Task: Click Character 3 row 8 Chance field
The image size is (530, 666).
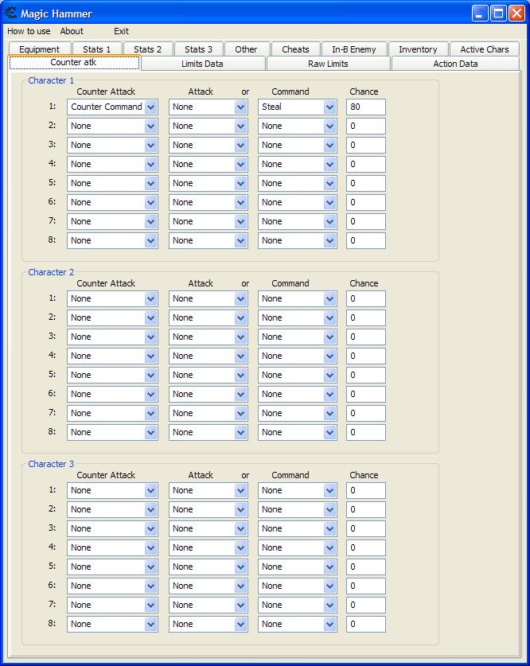Action: click(x=365, y=624)
